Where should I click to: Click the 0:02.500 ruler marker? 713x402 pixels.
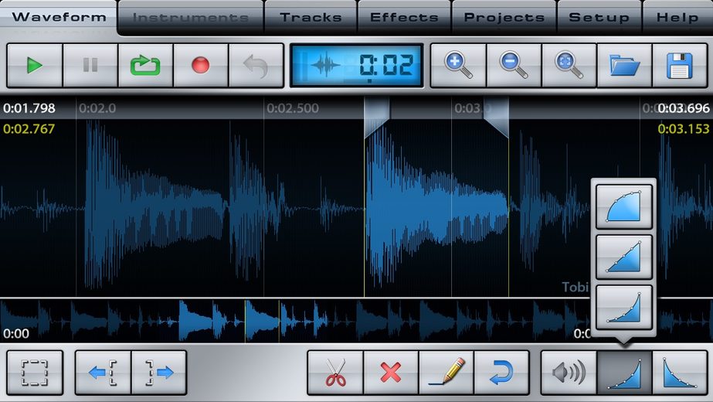[293, 108]
